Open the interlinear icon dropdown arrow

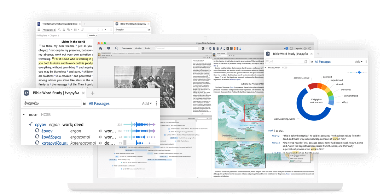(72, 30)
